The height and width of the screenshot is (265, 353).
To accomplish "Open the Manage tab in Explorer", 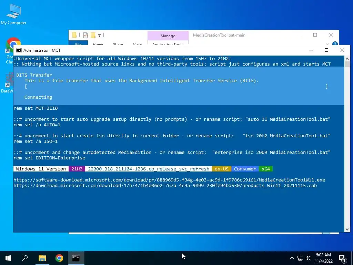I will pyautogui.click(x=168, y=36).
